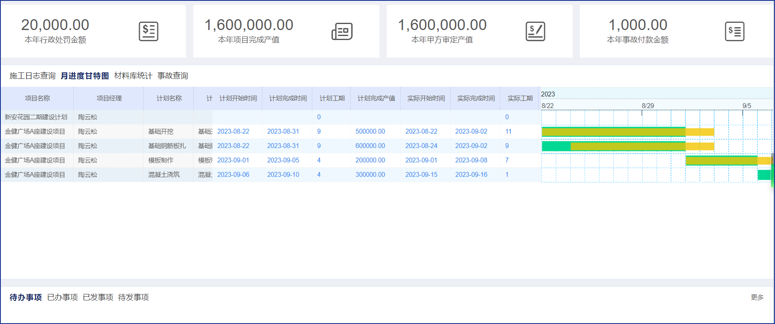Click the 2023-09-10 planned finish date
Viewport: 775px width, 324px height.
[x=283, y=175]
